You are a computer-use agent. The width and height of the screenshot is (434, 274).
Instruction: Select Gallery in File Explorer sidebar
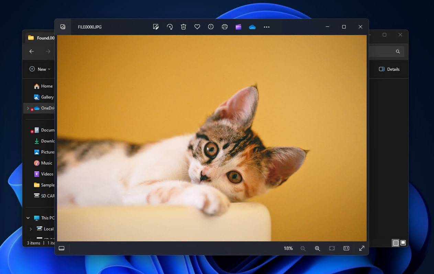44,97
